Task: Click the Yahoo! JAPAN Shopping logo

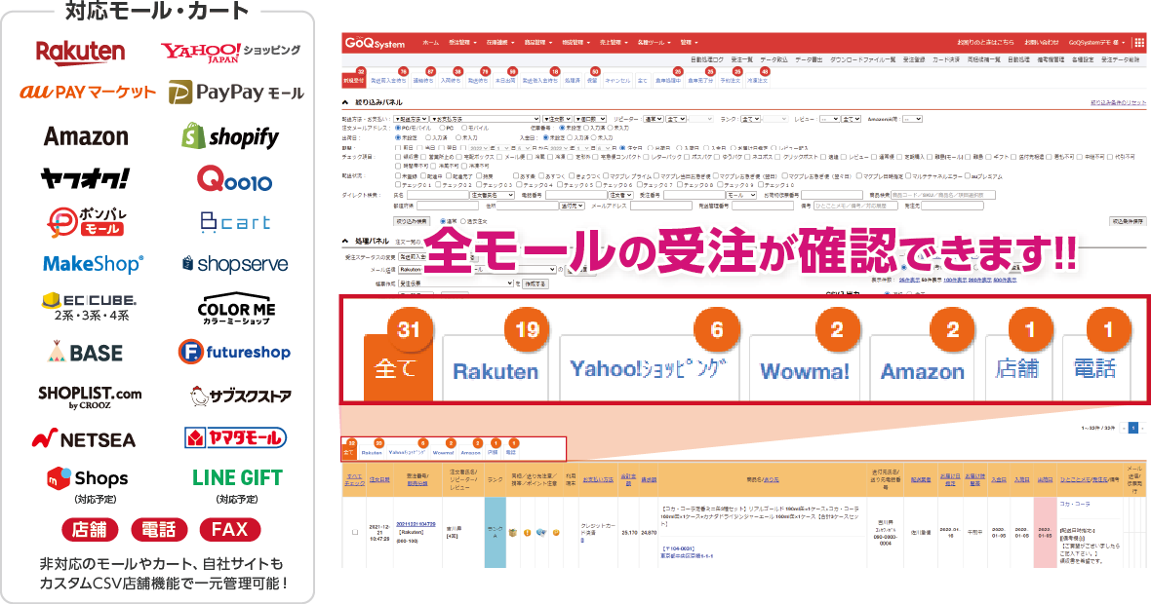Action: tap(230, 52)
